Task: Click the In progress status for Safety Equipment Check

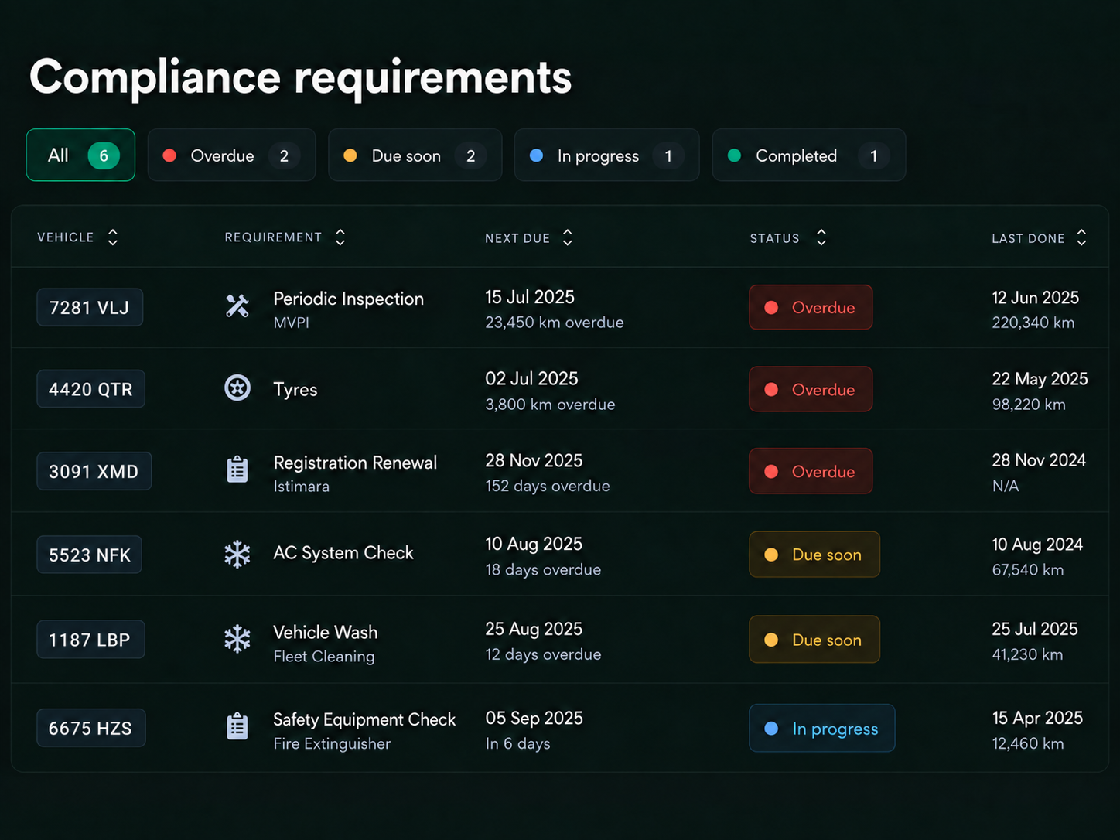Action: (822, 728)
